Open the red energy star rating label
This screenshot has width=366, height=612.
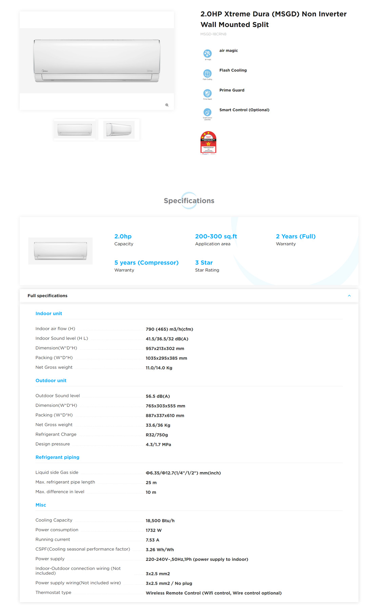click(x=208, y=143)
